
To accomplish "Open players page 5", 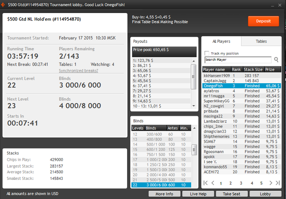I will point(261,183).
